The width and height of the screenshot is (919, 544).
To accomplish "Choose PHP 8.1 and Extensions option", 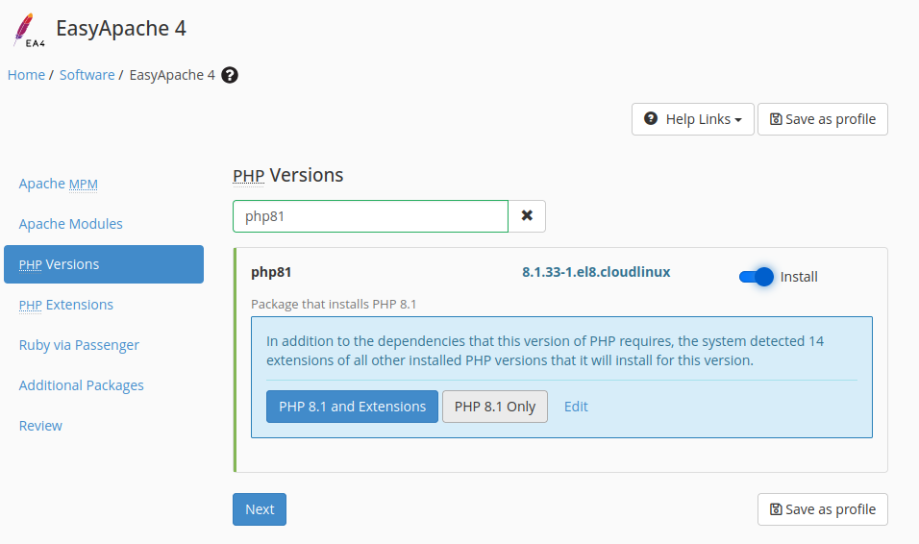I will coord(352,407).
